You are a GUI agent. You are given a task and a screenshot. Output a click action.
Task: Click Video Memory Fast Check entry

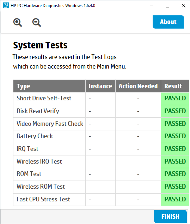click(x=50, y=124)
